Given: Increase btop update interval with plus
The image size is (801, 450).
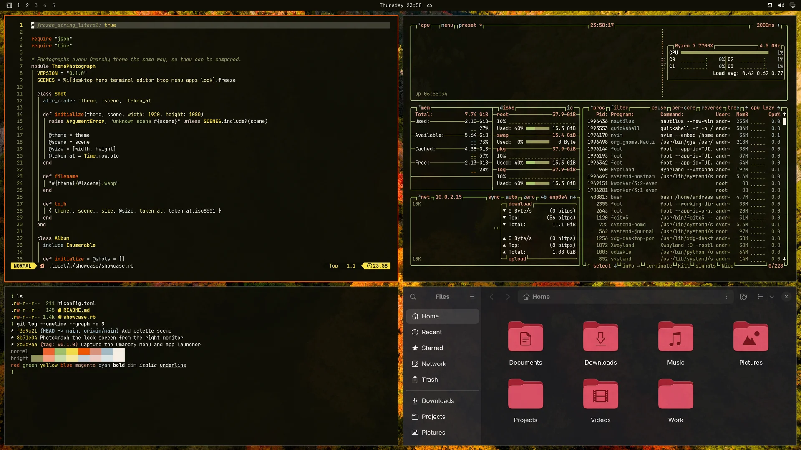Looking at the screenshot, I should coord(778,25).
